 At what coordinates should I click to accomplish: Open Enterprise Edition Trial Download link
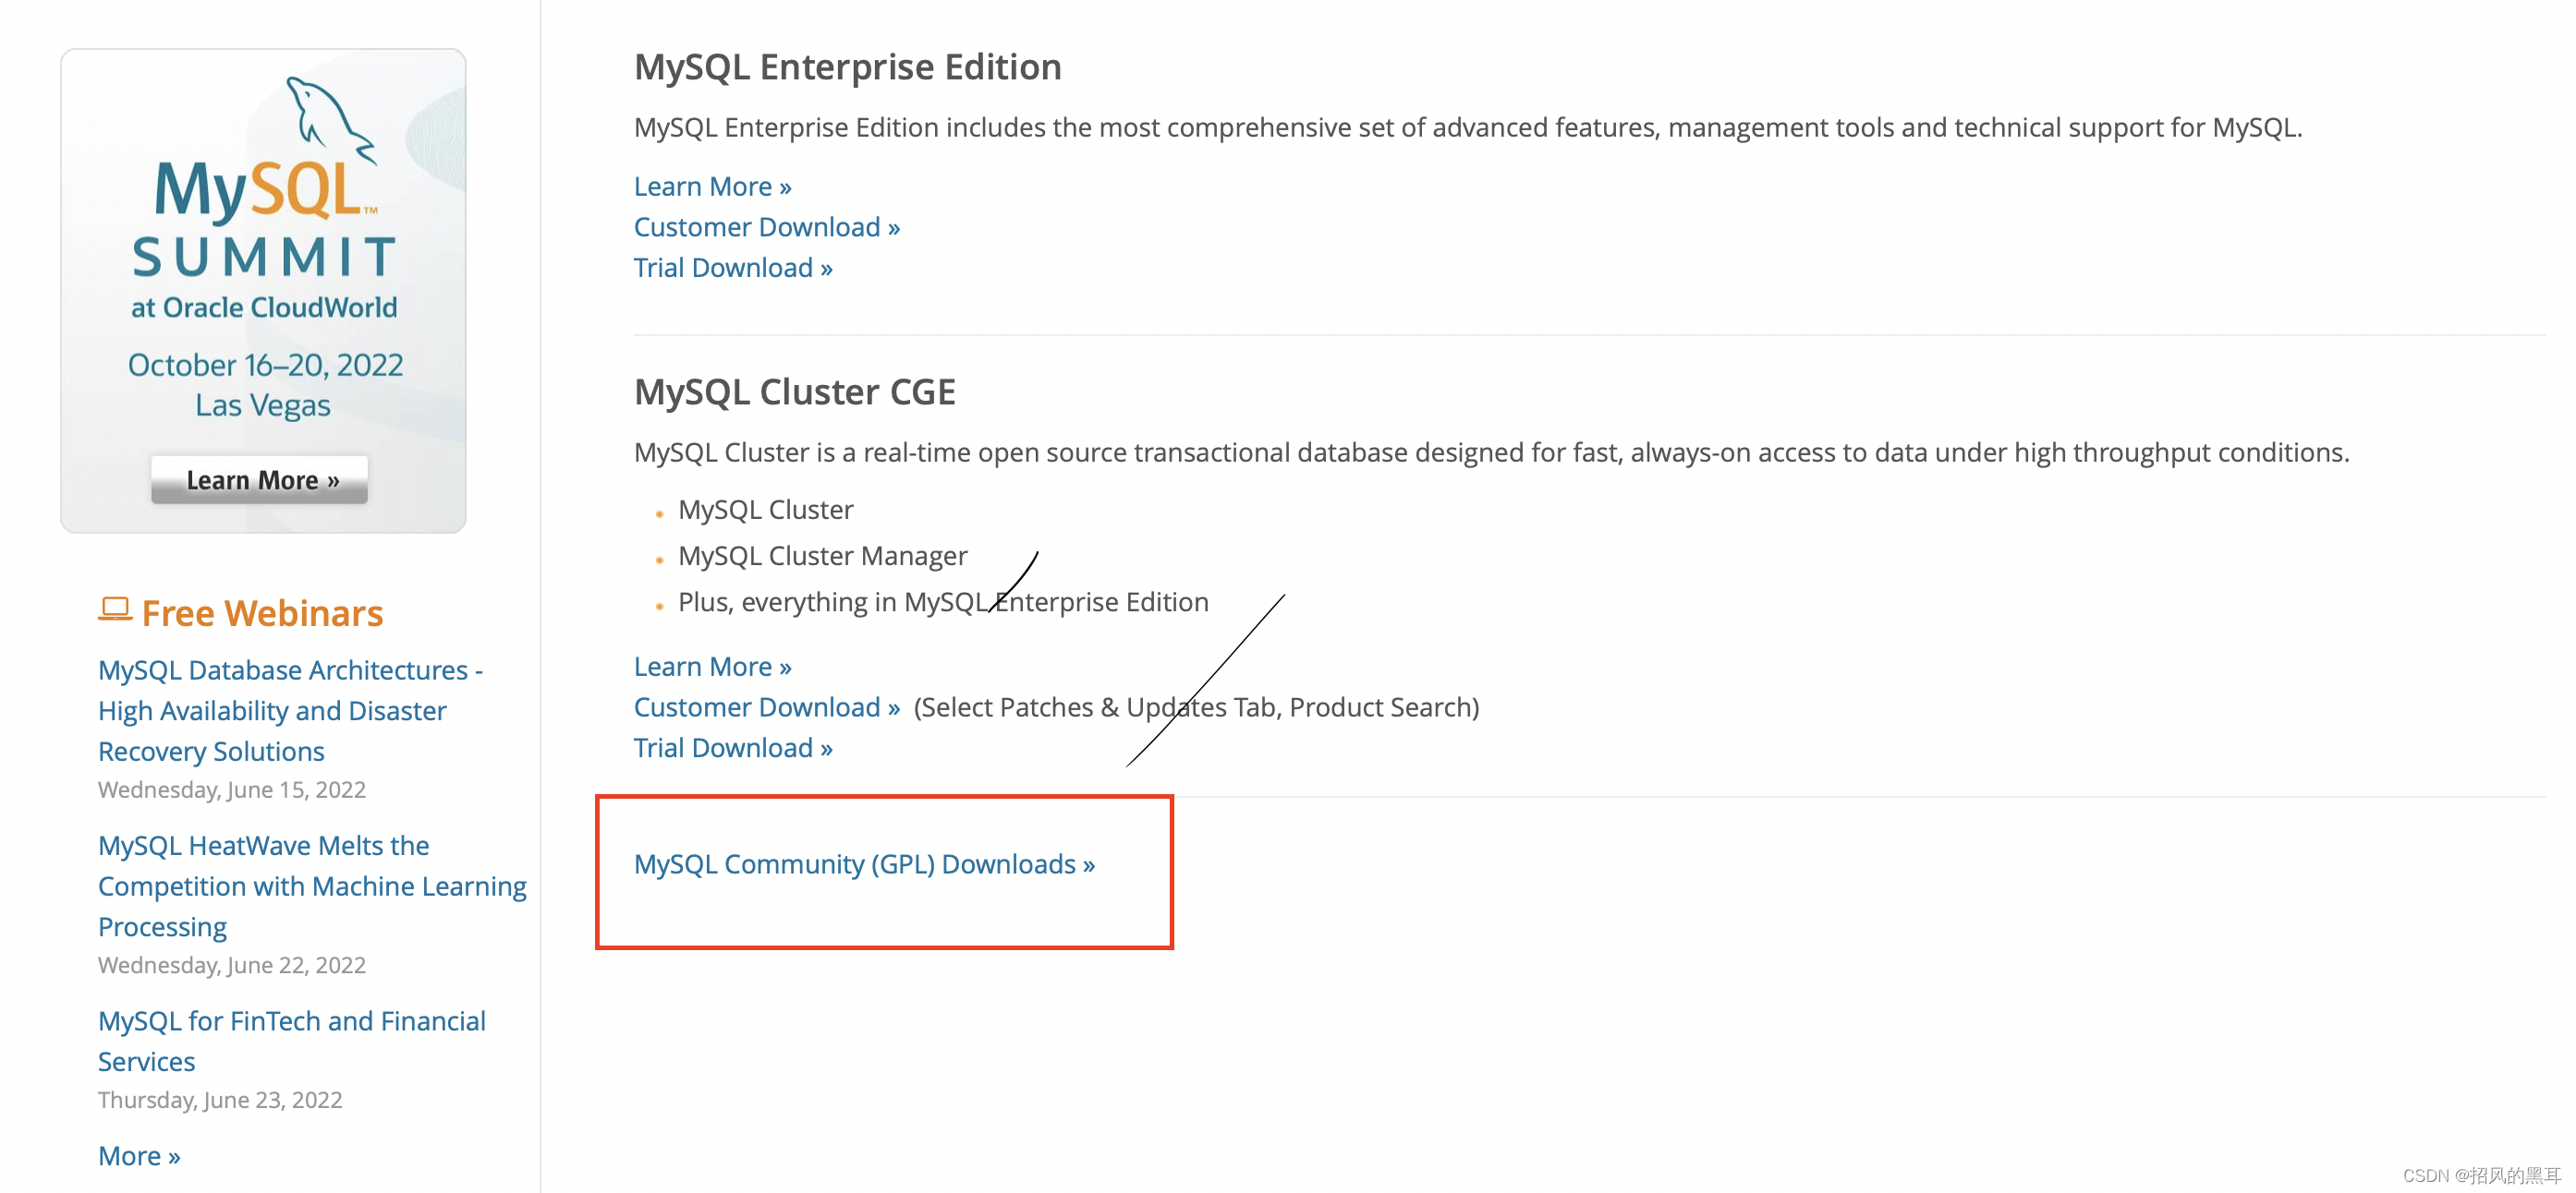coord(733,268)
